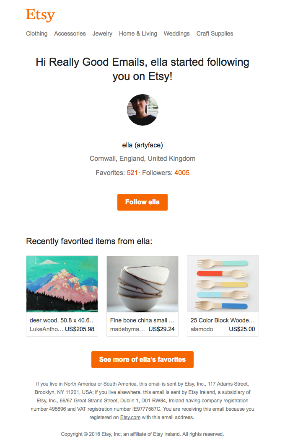Open the mountain painting thumbnail
This screenshot has width=285, height=448.
tap(62, 284)
